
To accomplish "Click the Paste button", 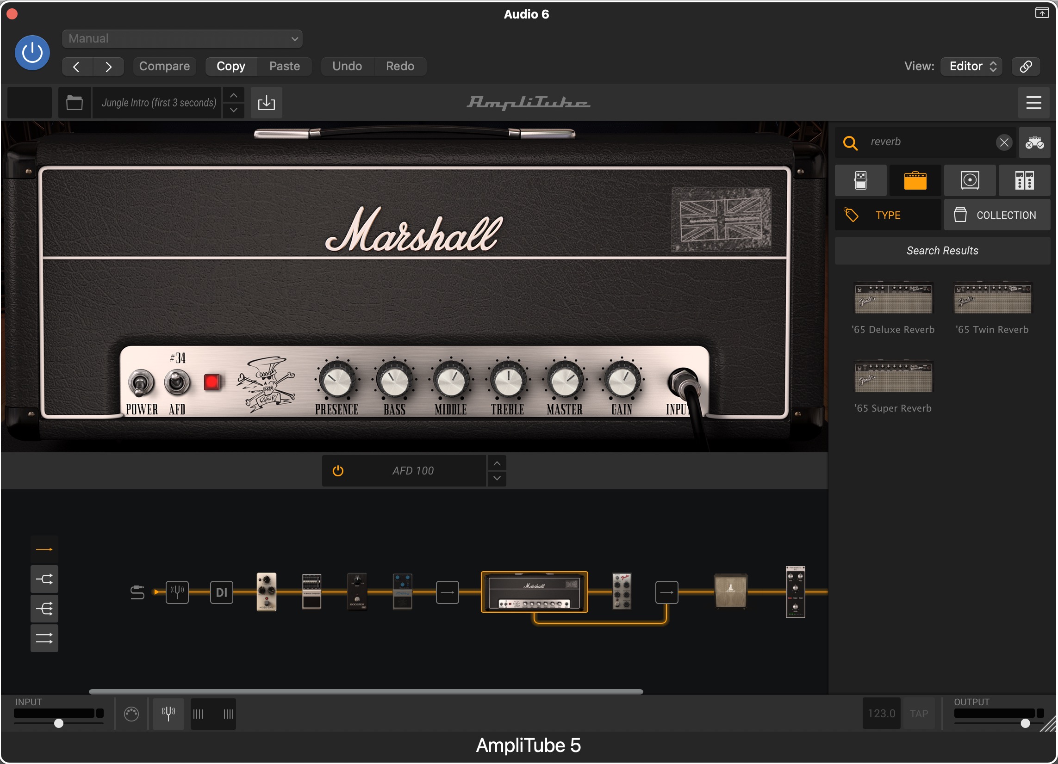I will (x=285, y=66).
